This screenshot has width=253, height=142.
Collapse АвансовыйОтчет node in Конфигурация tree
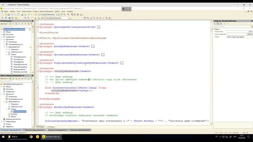tap(4, 47)
